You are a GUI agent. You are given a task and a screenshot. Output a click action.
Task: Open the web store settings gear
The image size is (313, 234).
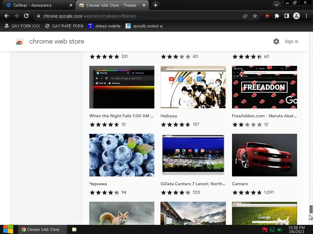(x=276, y=41)
